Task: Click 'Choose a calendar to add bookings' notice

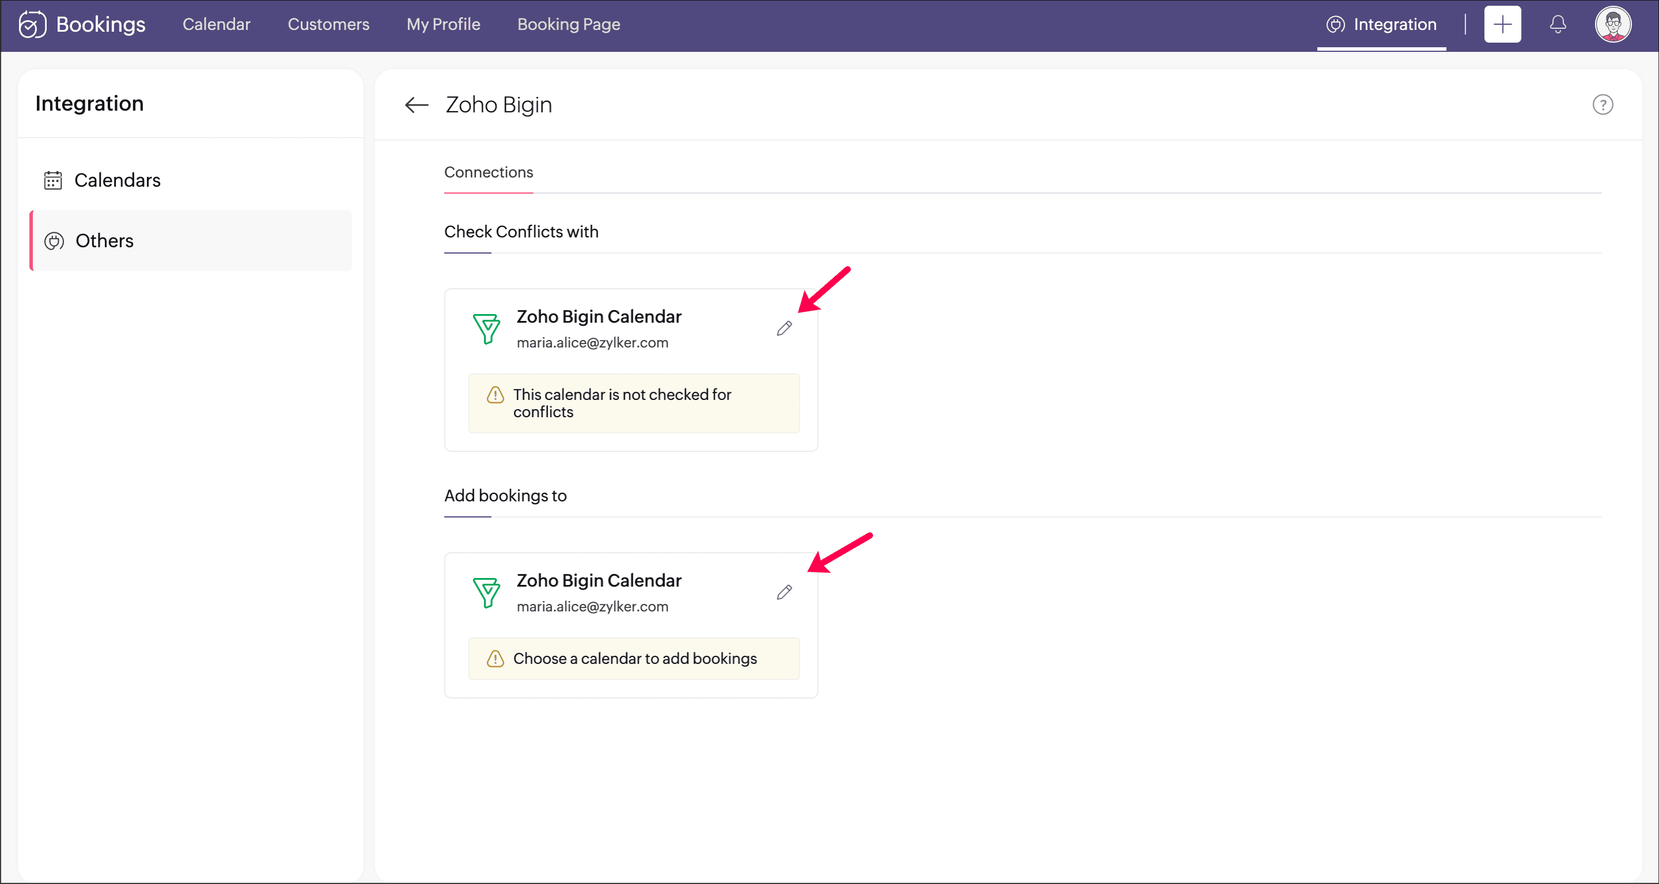Action: point(634,659)
